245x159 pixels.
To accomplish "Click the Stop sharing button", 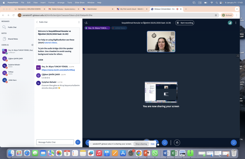I will (x=141, y=144).
